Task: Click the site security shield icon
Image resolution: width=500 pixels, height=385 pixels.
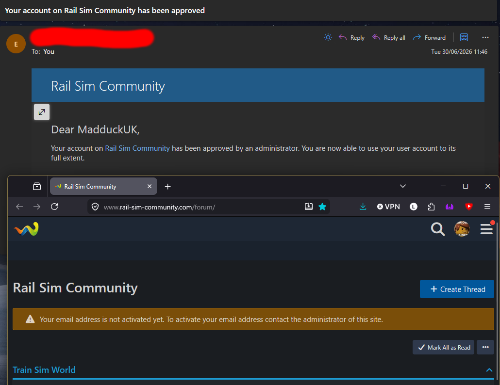Action: click(95, 207)
